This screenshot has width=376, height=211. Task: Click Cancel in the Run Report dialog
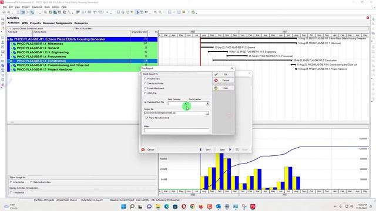pos(223,80)
